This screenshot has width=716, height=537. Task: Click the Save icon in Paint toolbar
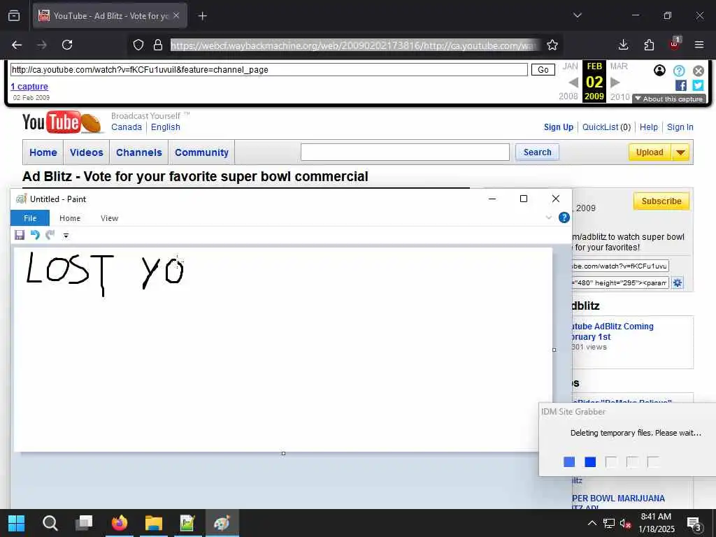coord(20,235)
